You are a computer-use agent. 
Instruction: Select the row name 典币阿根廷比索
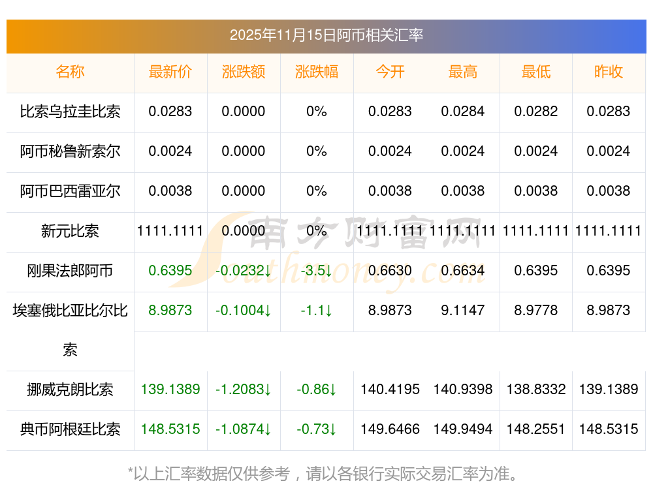point(70,429)
